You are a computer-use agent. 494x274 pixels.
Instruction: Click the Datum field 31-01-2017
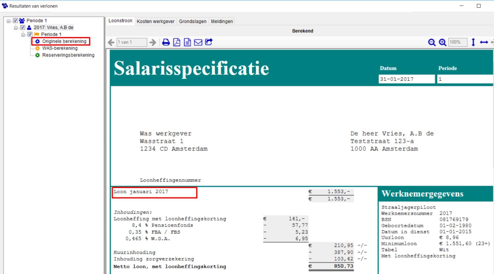pyautogui.click(x=406, y=79)
